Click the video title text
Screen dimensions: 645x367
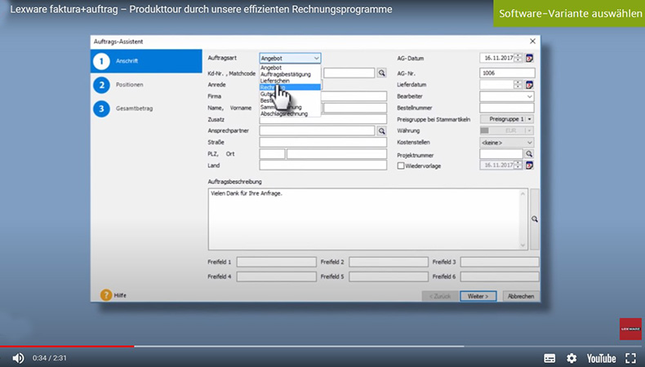(x=201, y=10)
